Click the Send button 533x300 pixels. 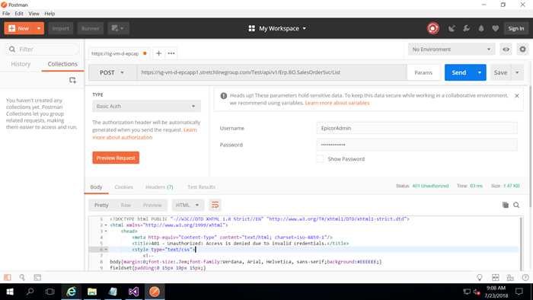(459, 72)
